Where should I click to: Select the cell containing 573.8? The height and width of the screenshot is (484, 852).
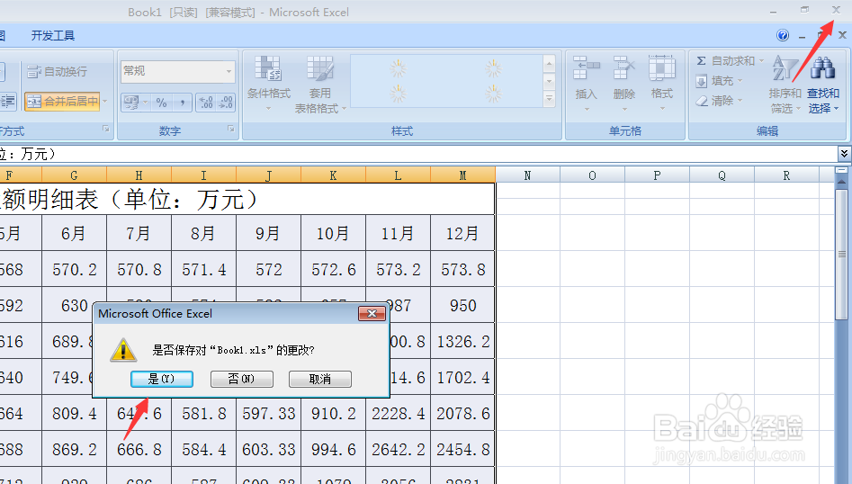(462, 269)
